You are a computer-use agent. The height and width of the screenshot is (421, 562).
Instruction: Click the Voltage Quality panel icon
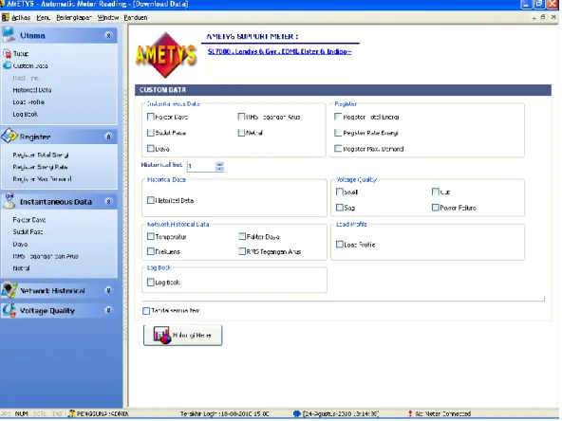pos(9,310)
